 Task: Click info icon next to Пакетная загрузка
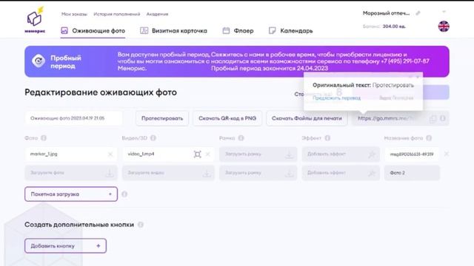point(124,194)
